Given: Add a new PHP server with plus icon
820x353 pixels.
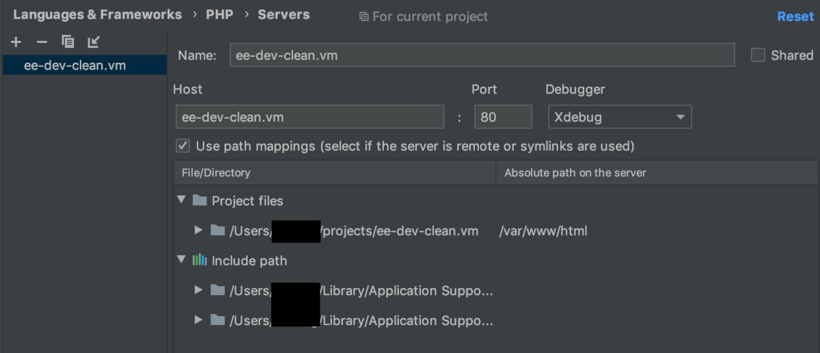Looking at the screenshot, I should [x=16, y=42].
